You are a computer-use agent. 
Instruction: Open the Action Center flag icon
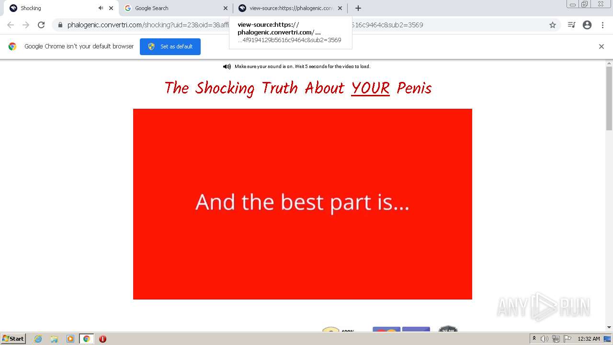(x=568, y=339)
